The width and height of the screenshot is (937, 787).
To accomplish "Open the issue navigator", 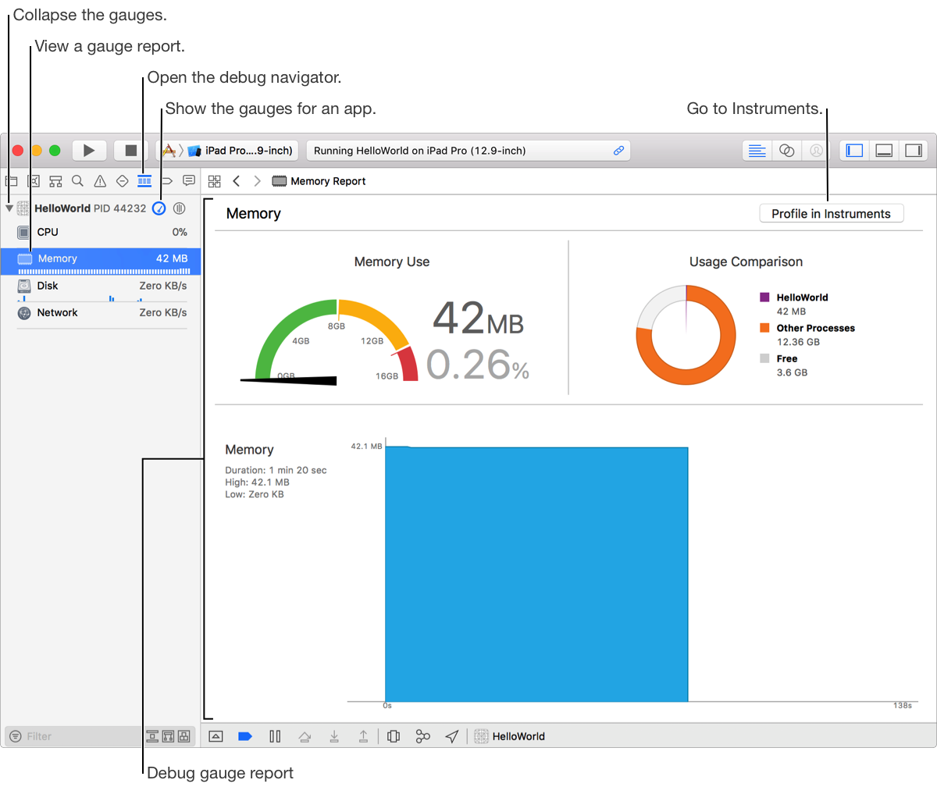I will [100, 181].
